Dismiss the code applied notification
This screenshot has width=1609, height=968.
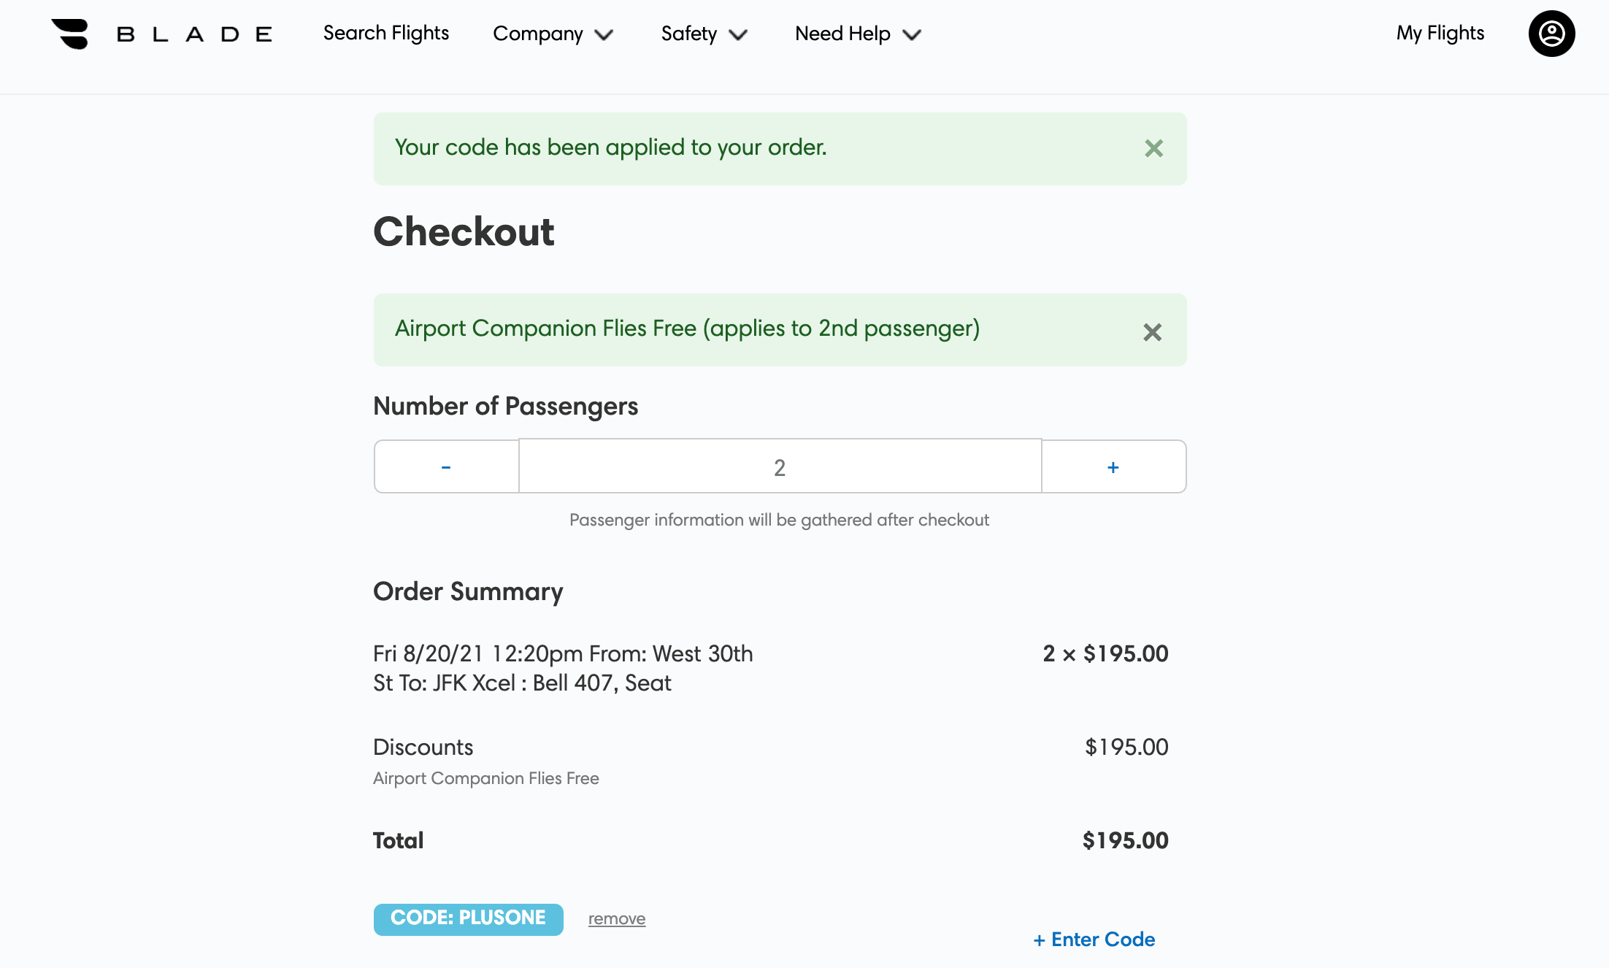coord(1153,148)
